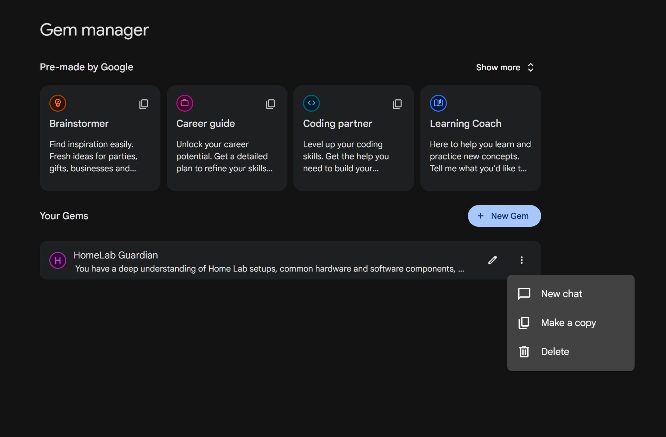Click the New Gem button

tap(504, 216)
